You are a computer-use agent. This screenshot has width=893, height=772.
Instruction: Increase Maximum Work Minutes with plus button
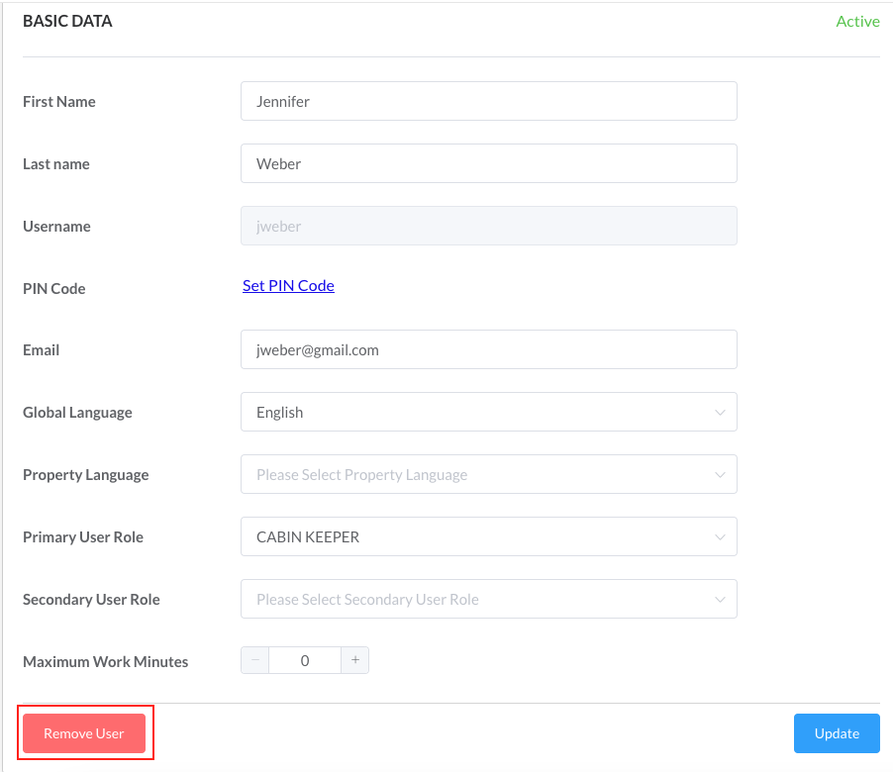pos(354,660)
